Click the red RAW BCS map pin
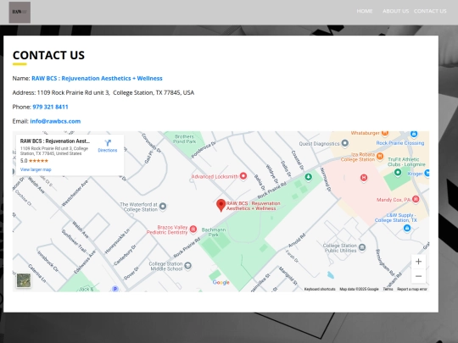458x343 pixels. (221, 205)
